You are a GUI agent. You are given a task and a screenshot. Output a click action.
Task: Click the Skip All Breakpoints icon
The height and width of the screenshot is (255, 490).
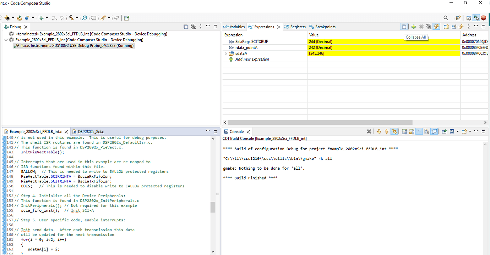(x=85, y=18)
